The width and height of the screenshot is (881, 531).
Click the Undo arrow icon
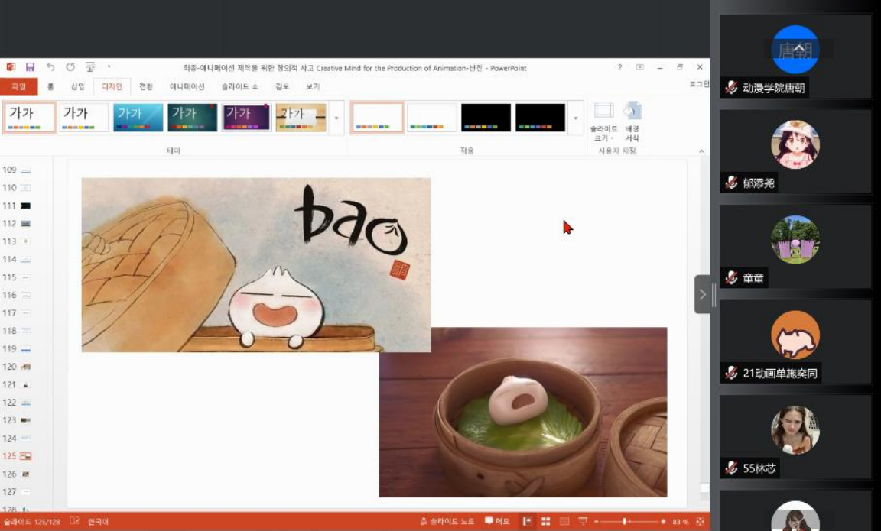point(50,67)
